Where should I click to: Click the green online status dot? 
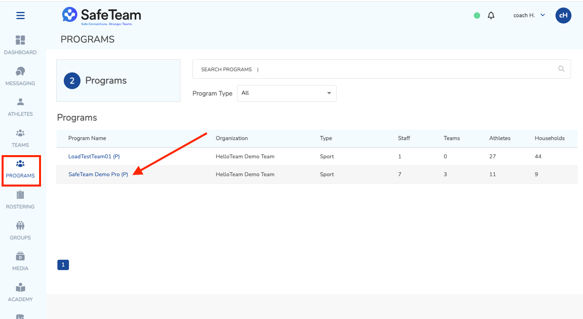[x=477, y=16]
